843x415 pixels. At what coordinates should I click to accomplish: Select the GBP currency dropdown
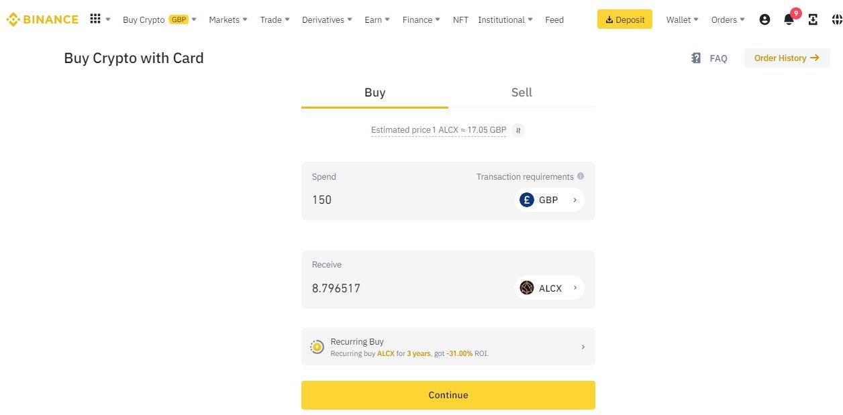click(550, 200)
